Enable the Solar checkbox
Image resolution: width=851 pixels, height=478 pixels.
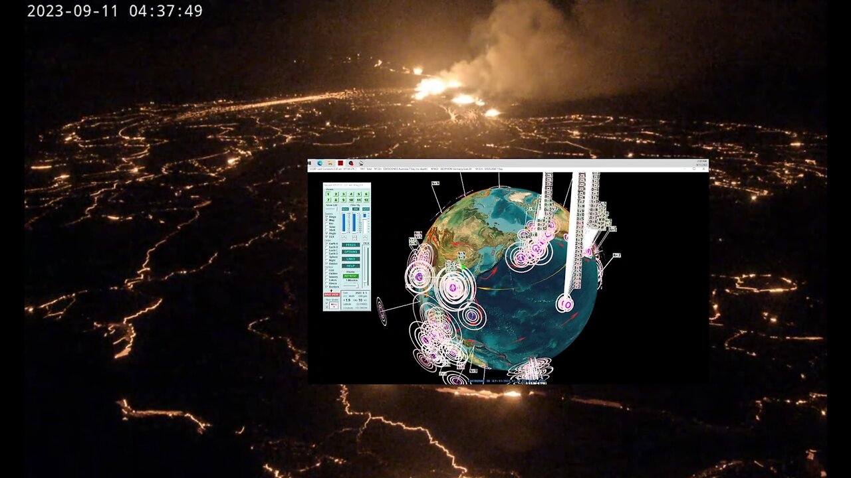326,227
